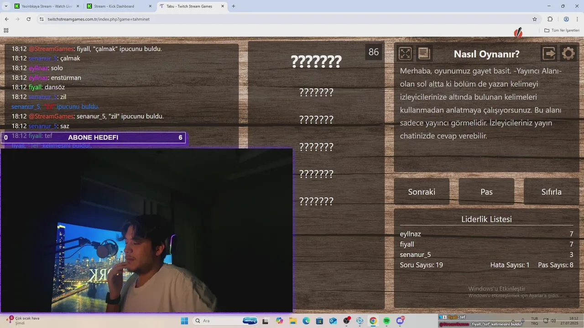Click the Pas button
Viewport: 584px width, 328px height.
[x=486, y=191]
